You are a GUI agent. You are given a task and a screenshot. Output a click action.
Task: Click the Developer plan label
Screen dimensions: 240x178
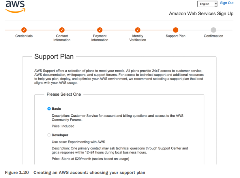tap(60, 135)
